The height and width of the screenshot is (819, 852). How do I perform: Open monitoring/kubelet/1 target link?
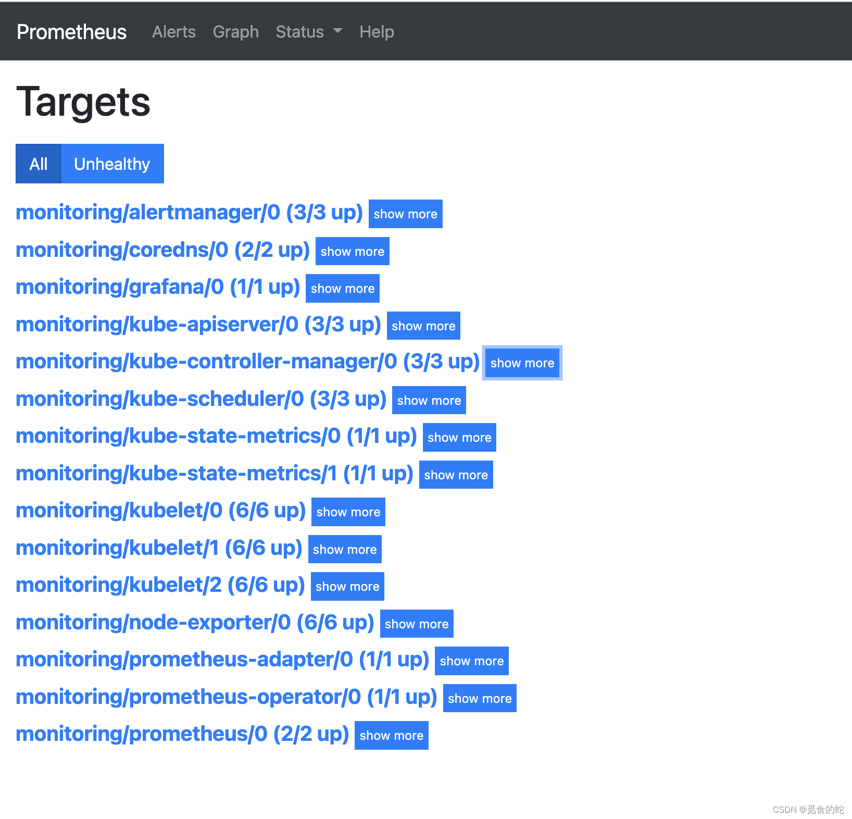(x=159, y=548)
